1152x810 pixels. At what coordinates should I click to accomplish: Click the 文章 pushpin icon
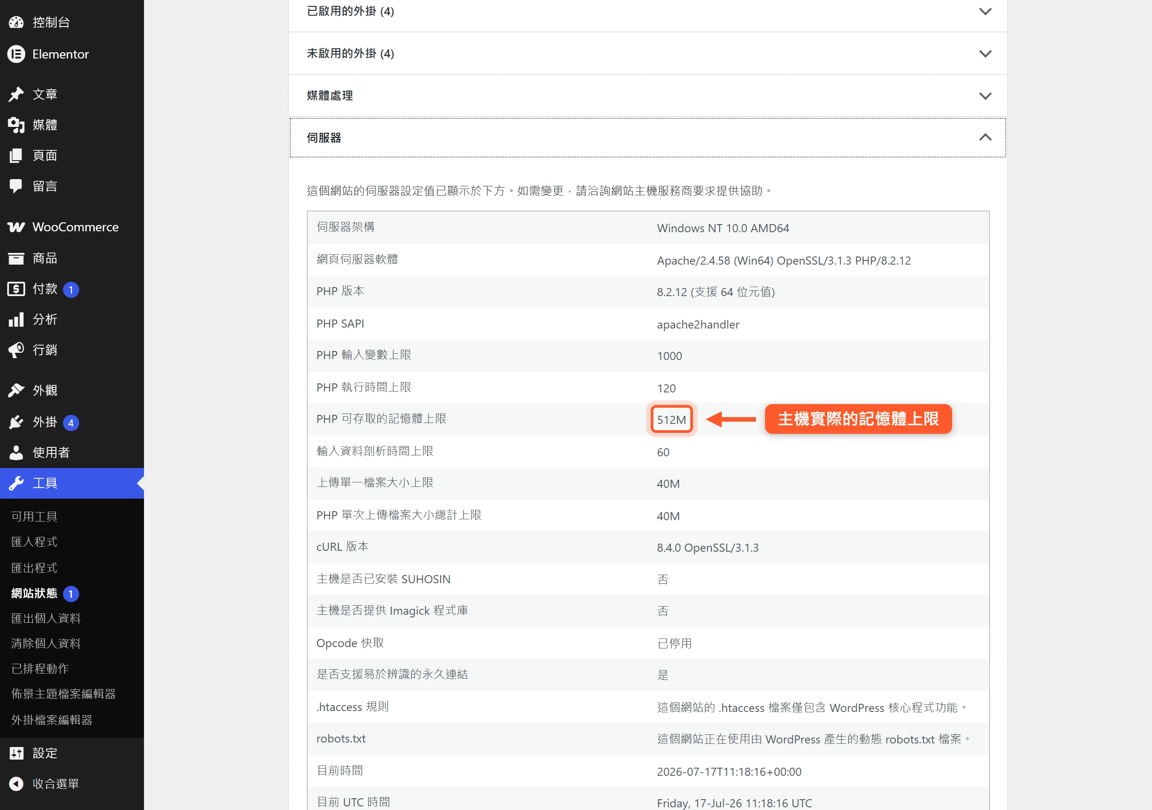(x=16, y=94)
